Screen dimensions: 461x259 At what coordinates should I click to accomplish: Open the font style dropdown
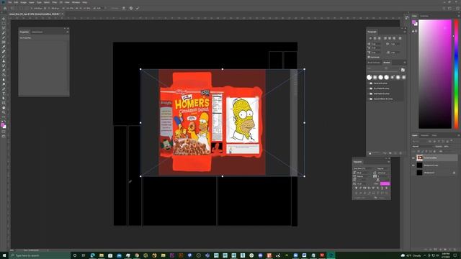[382, 168]
